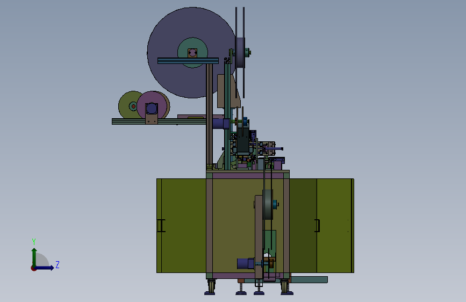Select the beige cover panel under the large reel
The image size is (466, 302).
click(221, 91)
